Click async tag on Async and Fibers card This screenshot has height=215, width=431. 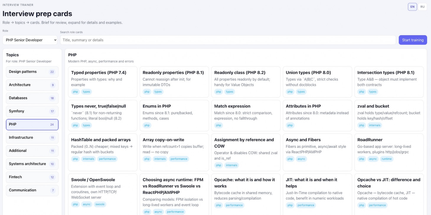tap(301, 159)
